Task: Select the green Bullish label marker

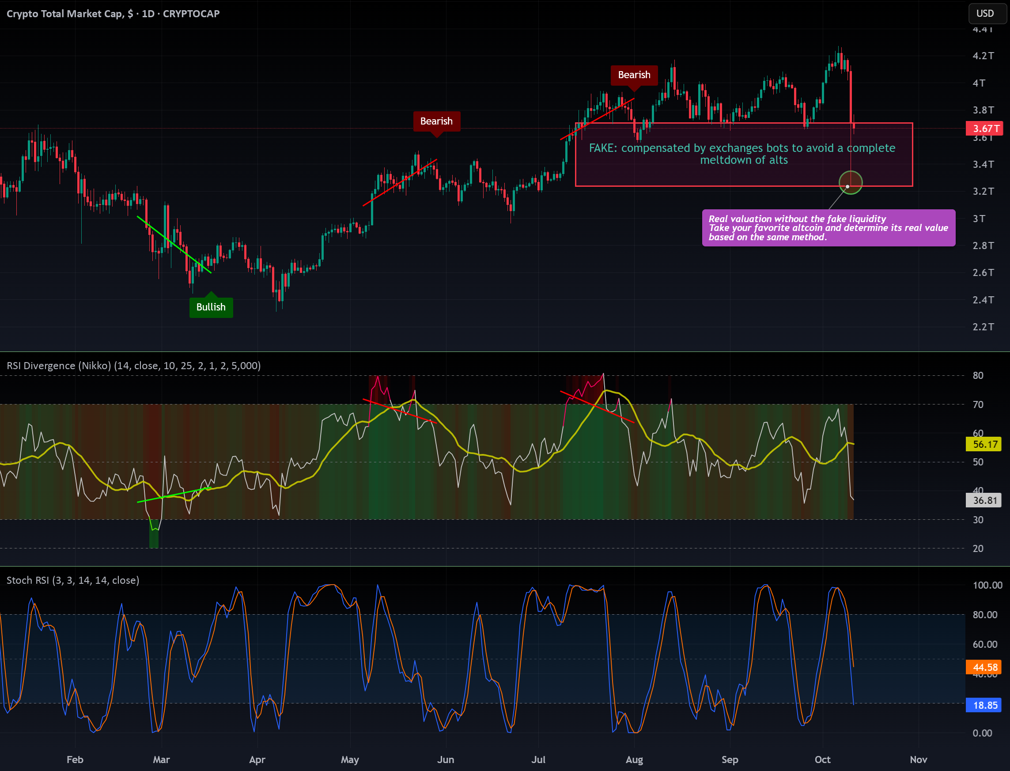Action: coord(211,306)
